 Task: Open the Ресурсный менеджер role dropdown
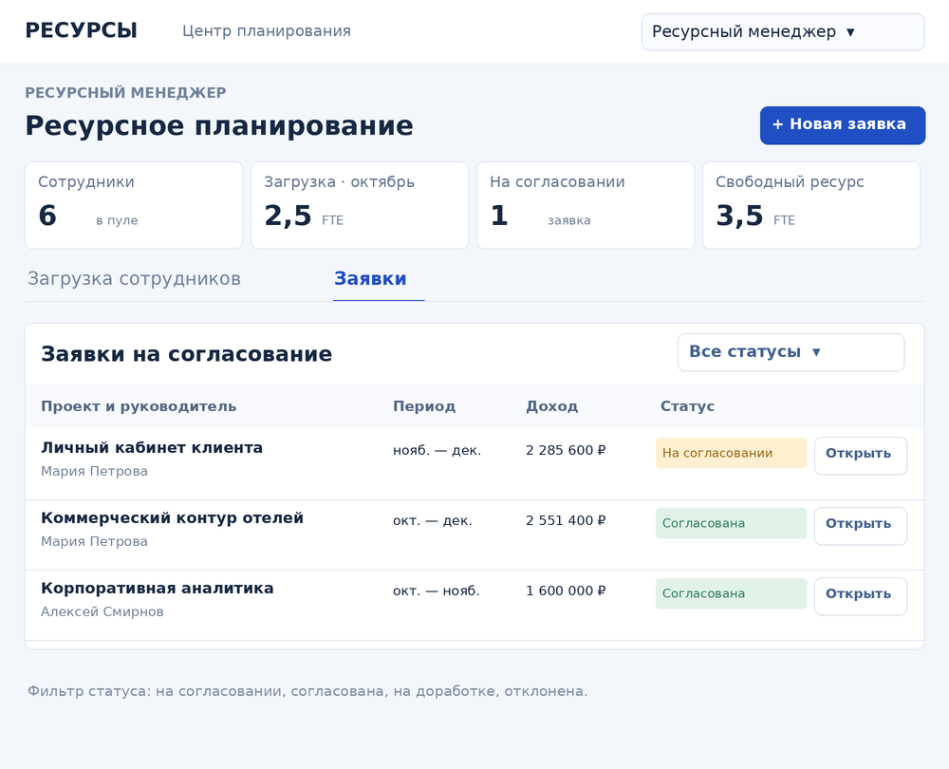pyautogui.click(x=783, y=32)
